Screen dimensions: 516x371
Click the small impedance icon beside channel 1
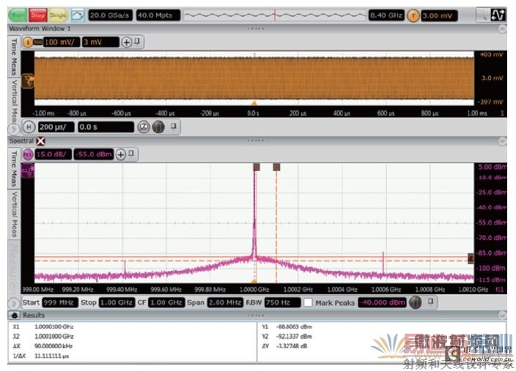(38, 42)
